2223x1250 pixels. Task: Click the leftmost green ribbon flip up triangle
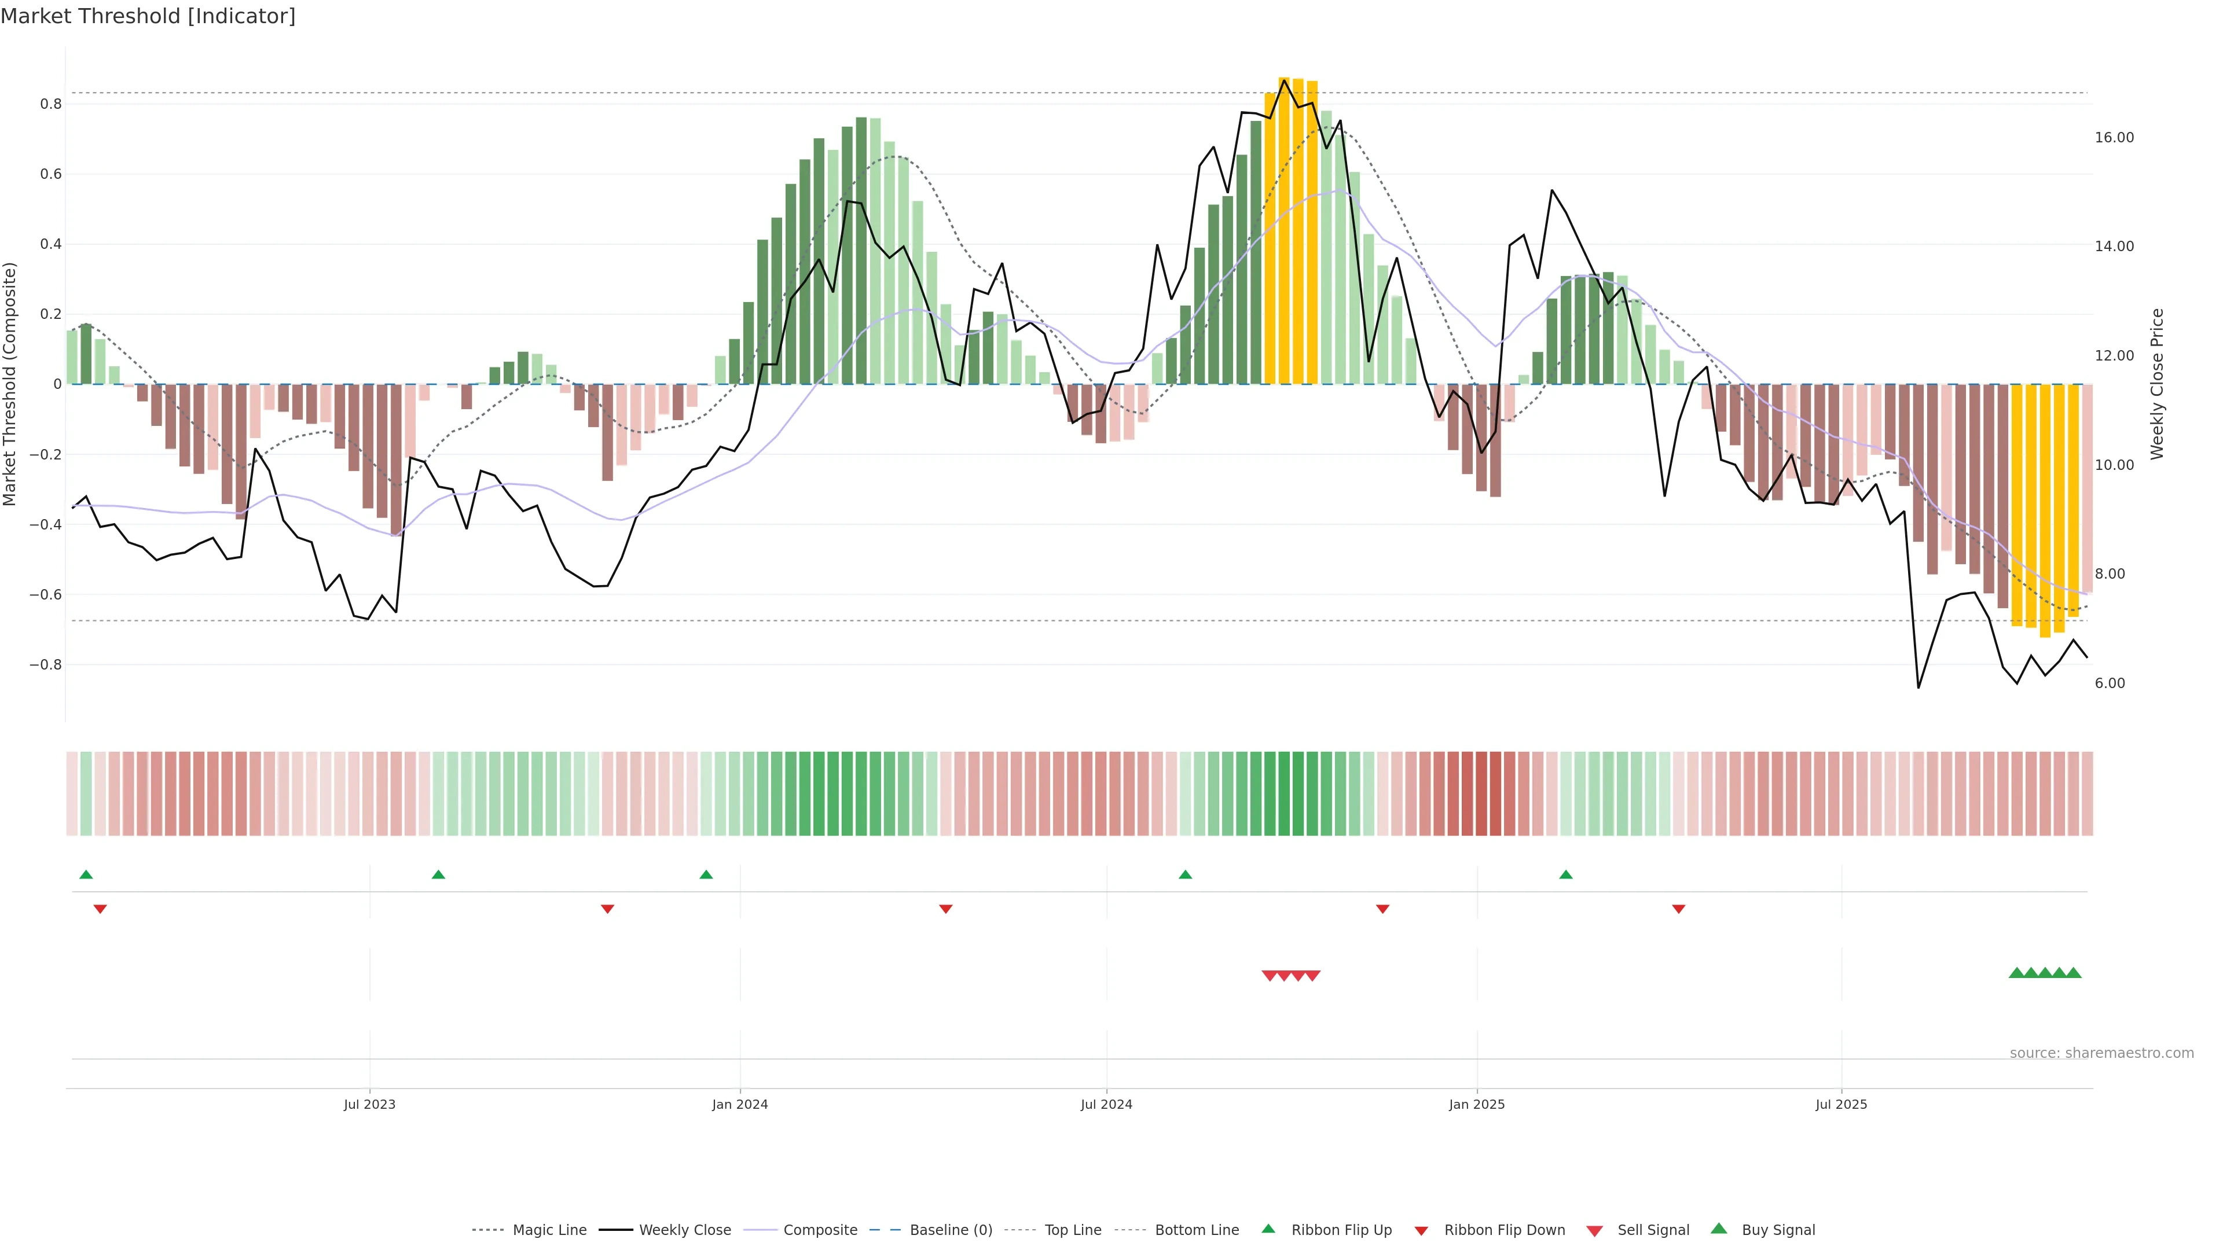coord(86,875)
